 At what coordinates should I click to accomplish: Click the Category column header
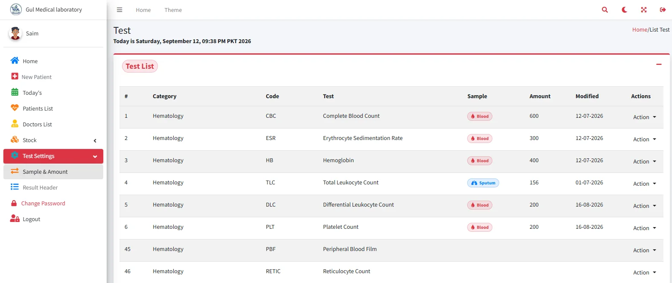coord(165,96)
